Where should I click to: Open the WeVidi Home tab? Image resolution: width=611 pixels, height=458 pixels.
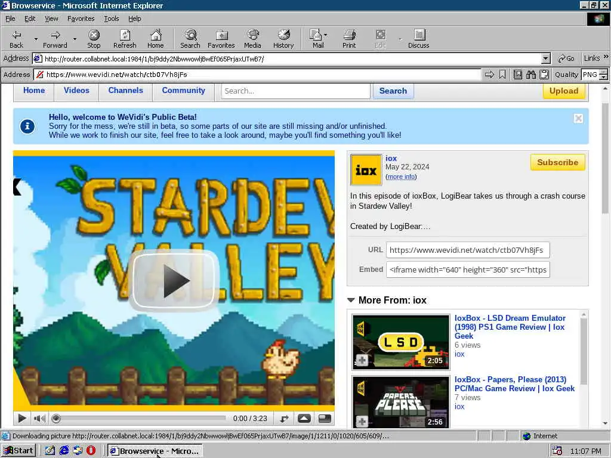(x=34, y=91)
